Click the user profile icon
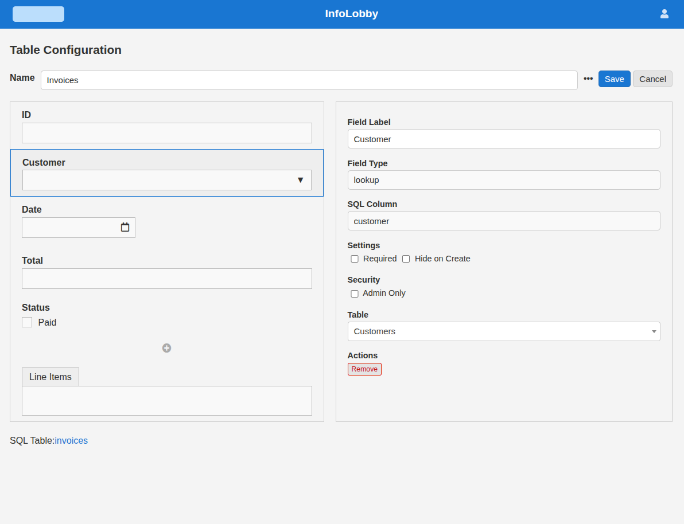Screen dimensions: 684x524 pyautogui.click(x=664, y=14)
